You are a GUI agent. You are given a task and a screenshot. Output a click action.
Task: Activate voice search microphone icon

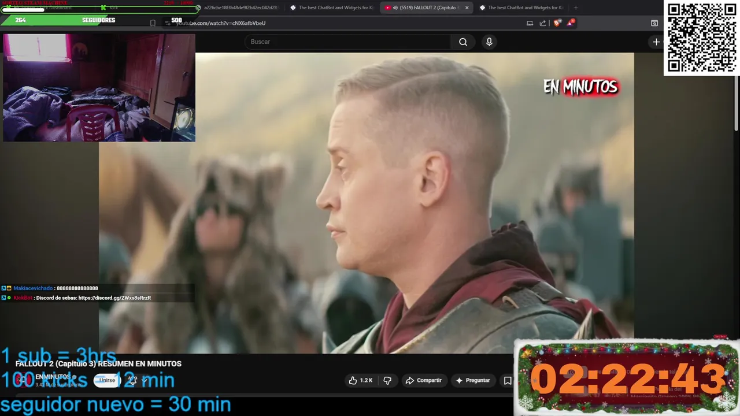[x=489, y=42]
